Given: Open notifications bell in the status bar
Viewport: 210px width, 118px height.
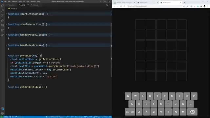Looking at the screenshot, I should click(110, 117).
